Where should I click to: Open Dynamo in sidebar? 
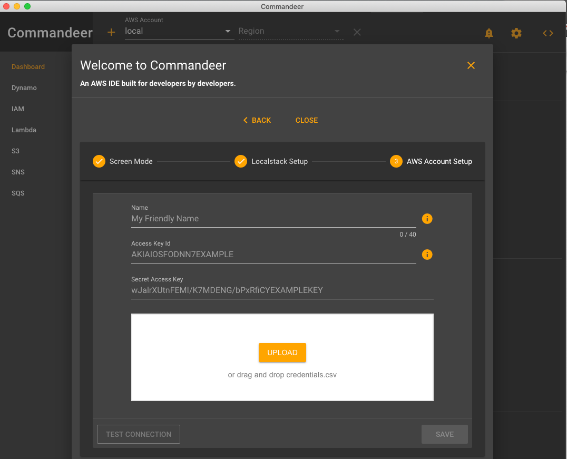tap(24, 88)
